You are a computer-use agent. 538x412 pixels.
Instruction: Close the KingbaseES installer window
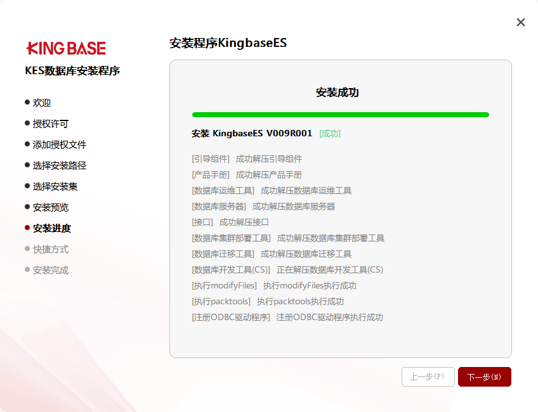point(520,22)
